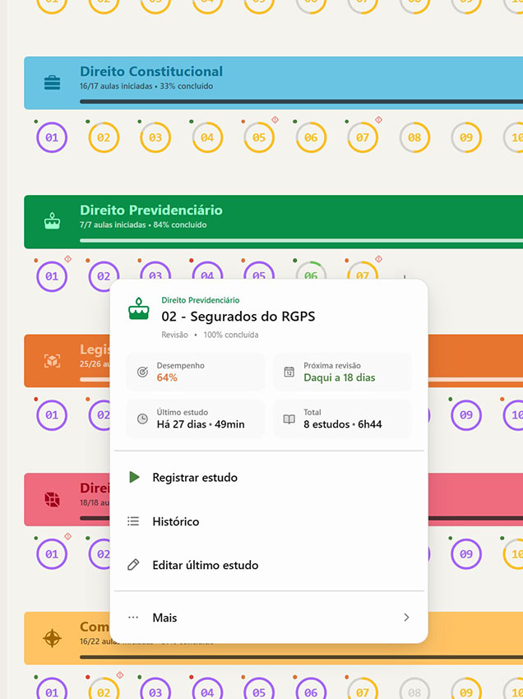
Task: Open lesson 05 of Direito Constitucional
Action: 259,137
